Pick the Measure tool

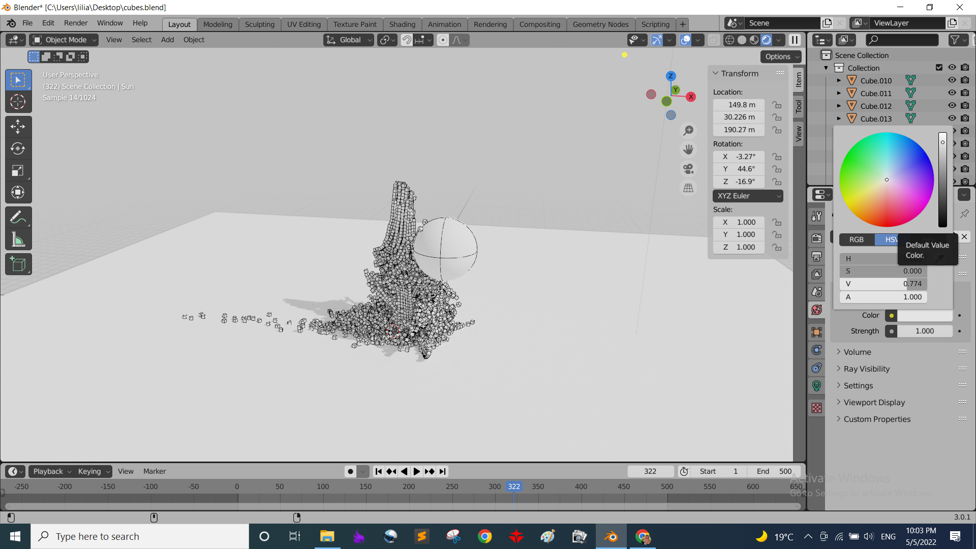tap(18, 239)
